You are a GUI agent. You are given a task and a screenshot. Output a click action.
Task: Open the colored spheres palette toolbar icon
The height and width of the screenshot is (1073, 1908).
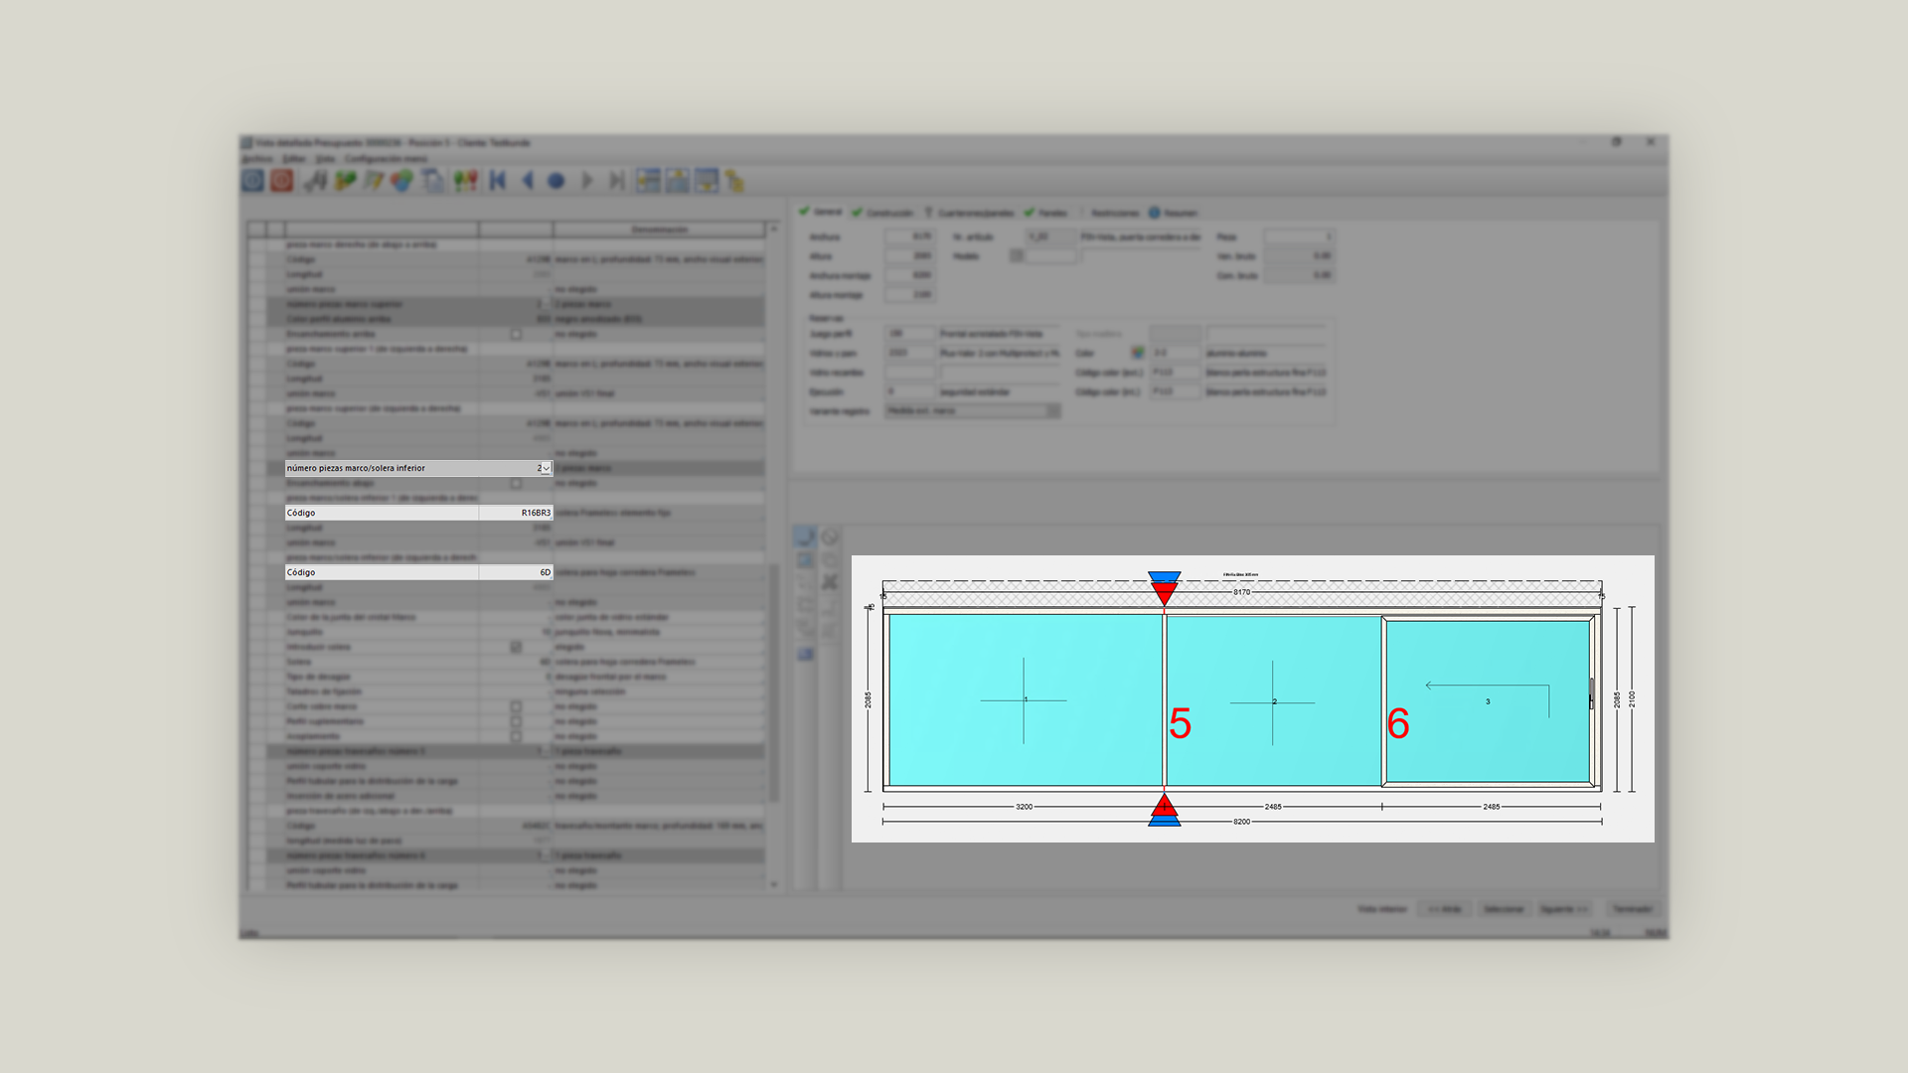tap(401, 181)
